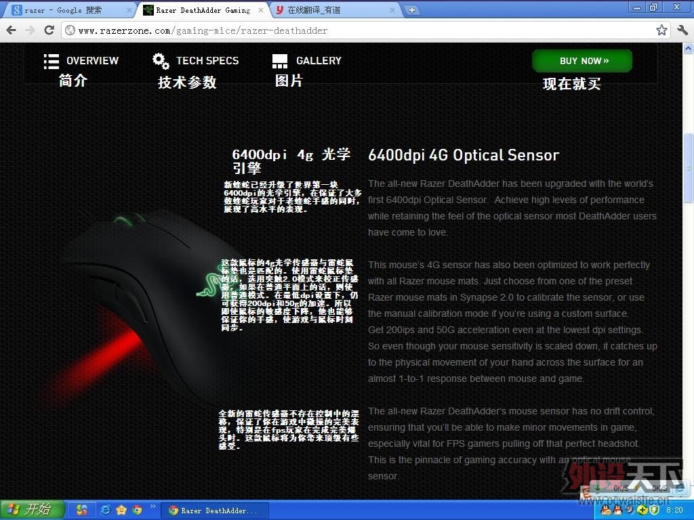Click the green plus tray icon
Image resolution: width=694 pixels, height=520 pixels.
(x=642, y=511)
